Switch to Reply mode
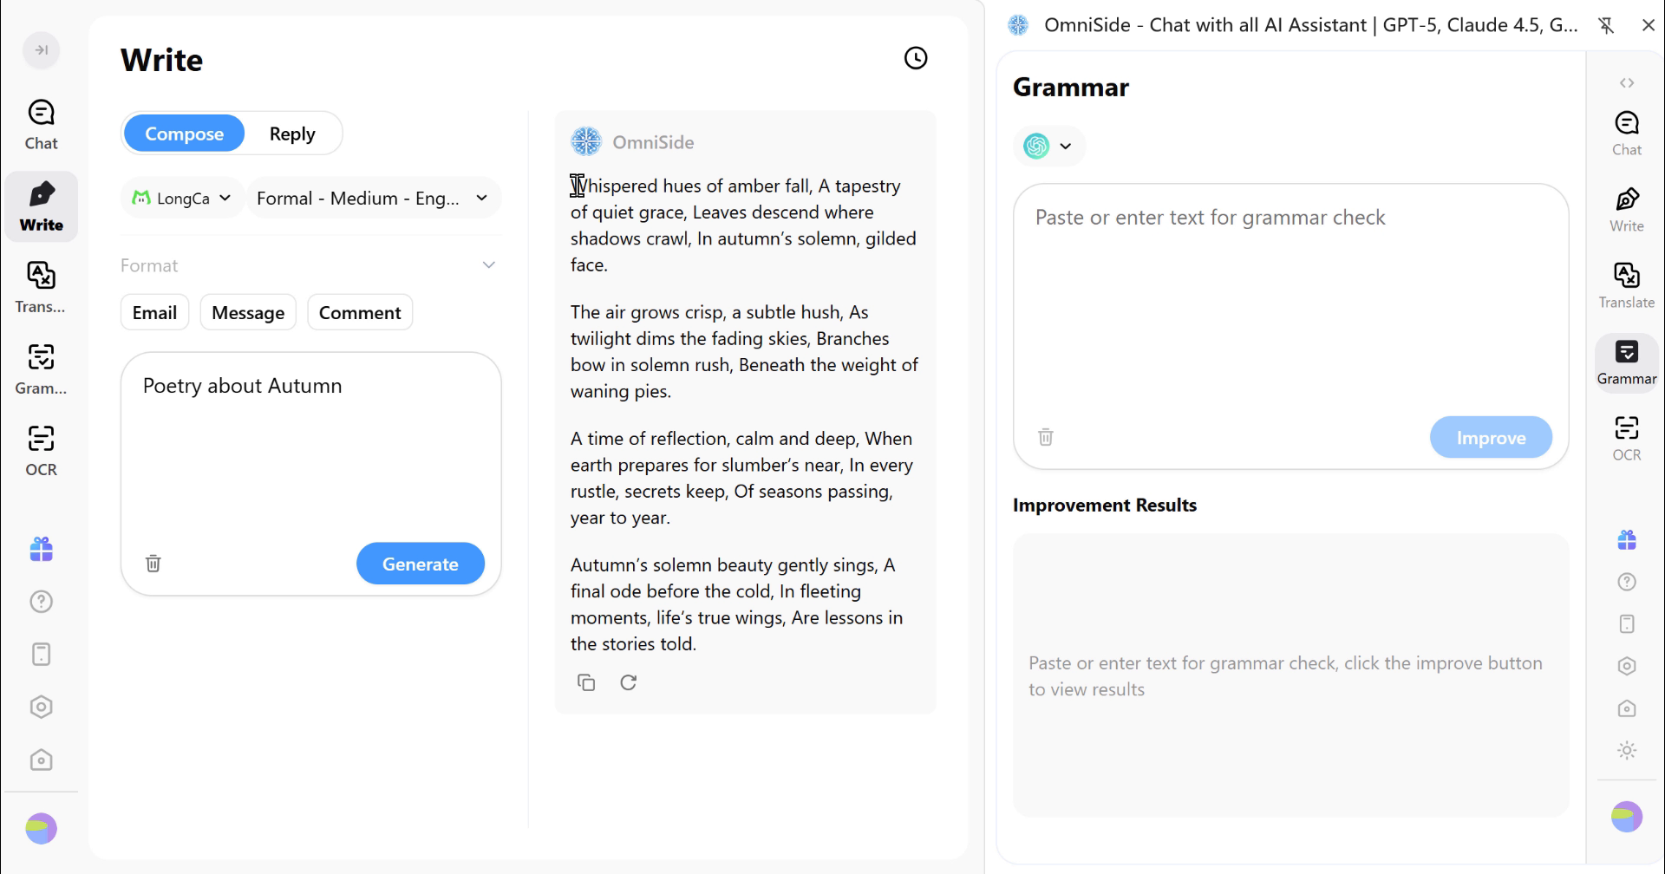Image resolution: width=1665 pixels, height=874 pixels. click(292, 134)
